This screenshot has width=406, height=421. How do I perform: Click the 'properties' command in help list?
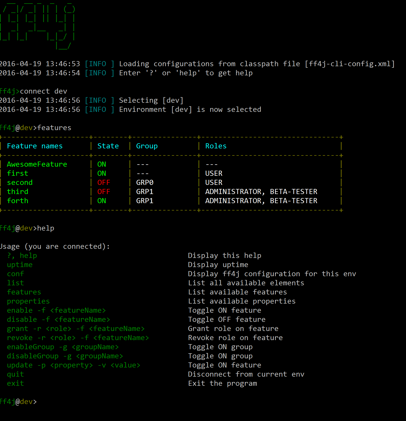(28, 301)
